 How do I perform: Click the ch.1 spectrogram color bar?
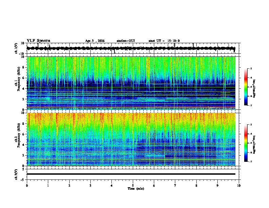[246, 87]
